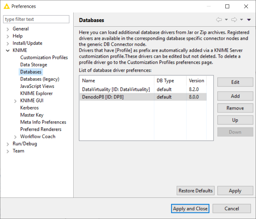This screenshot has height=219, width=256.
Task: Open the forward history dropdown arrow
Action: (241, 20)
